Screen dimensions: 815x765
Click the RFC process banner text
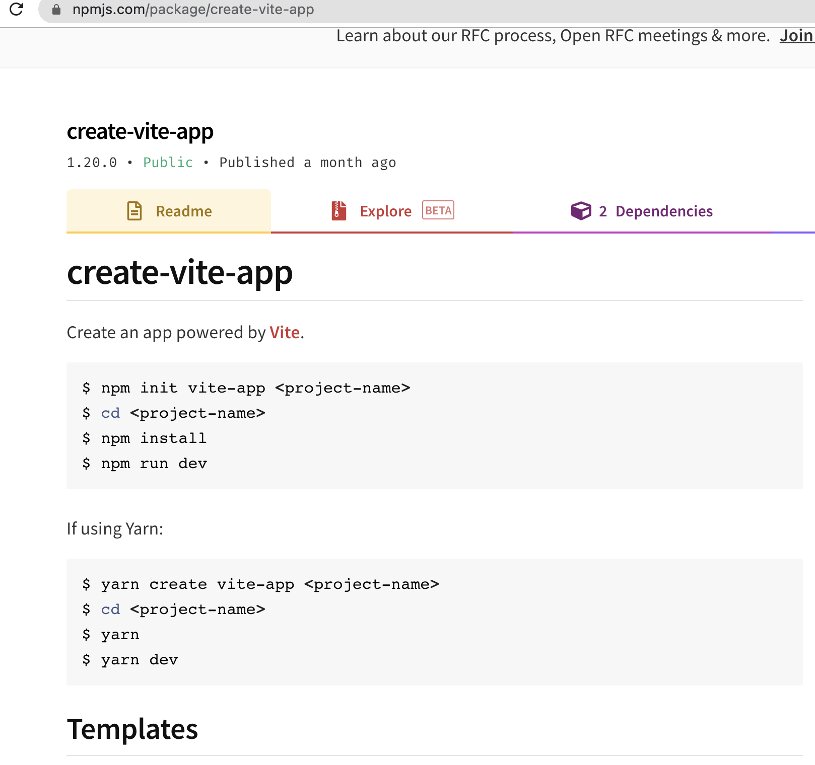pos(553,36)
